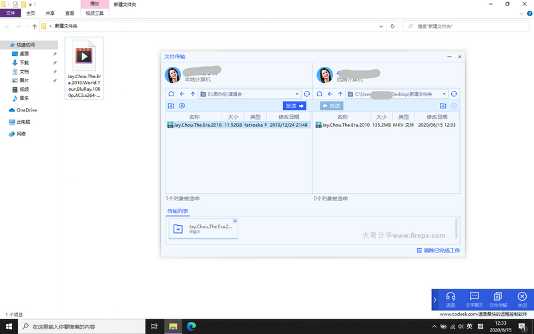Open 图片 in Explorer sidebar
534x334 pixels.
pyautogui.click(x=24, y=80)
